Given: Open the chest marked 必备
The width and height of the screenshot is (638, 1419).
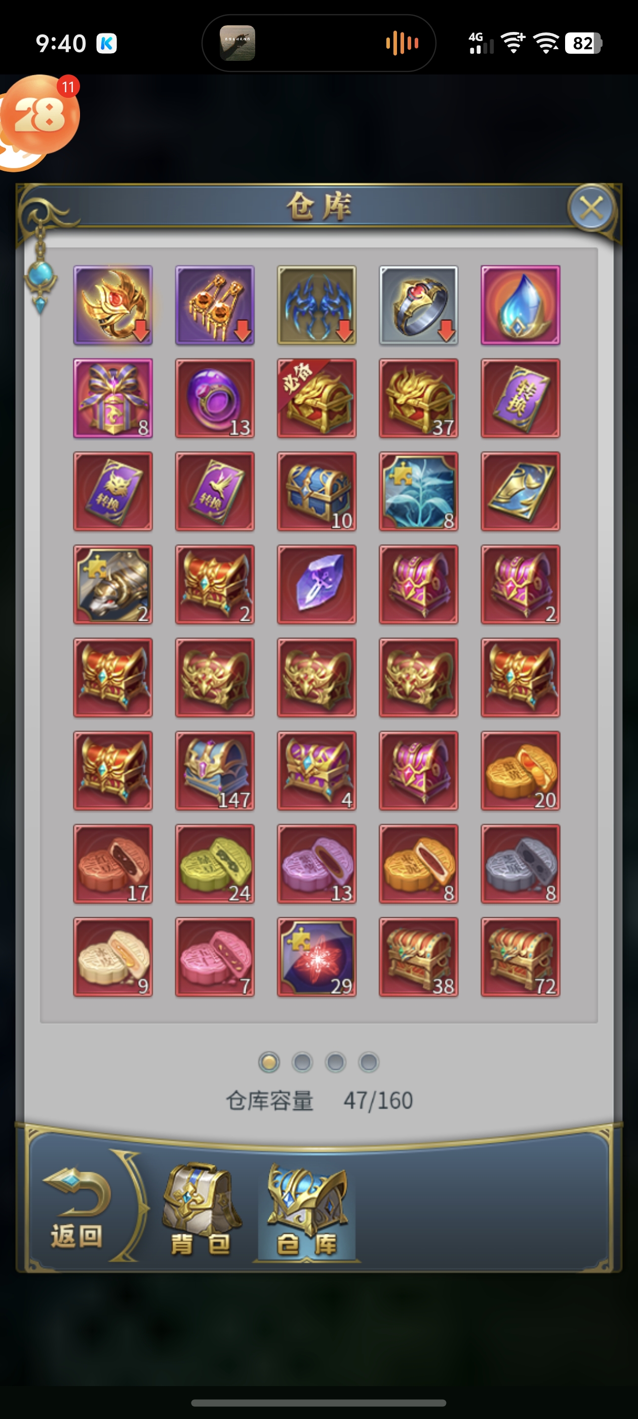Looking at the screenshot, I should (x=316, y=398).
